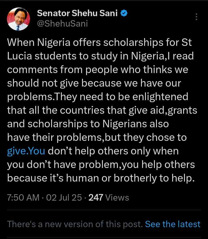Viewport: 208px width, 239px height.
Task: Click the 7:50 AM timestamp
Action: click(23, 197)
